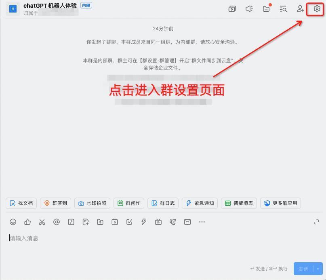Click the upload file folder icon
Image resolution: width=326 pixels, height=280 pixels.
coord(100,222)
